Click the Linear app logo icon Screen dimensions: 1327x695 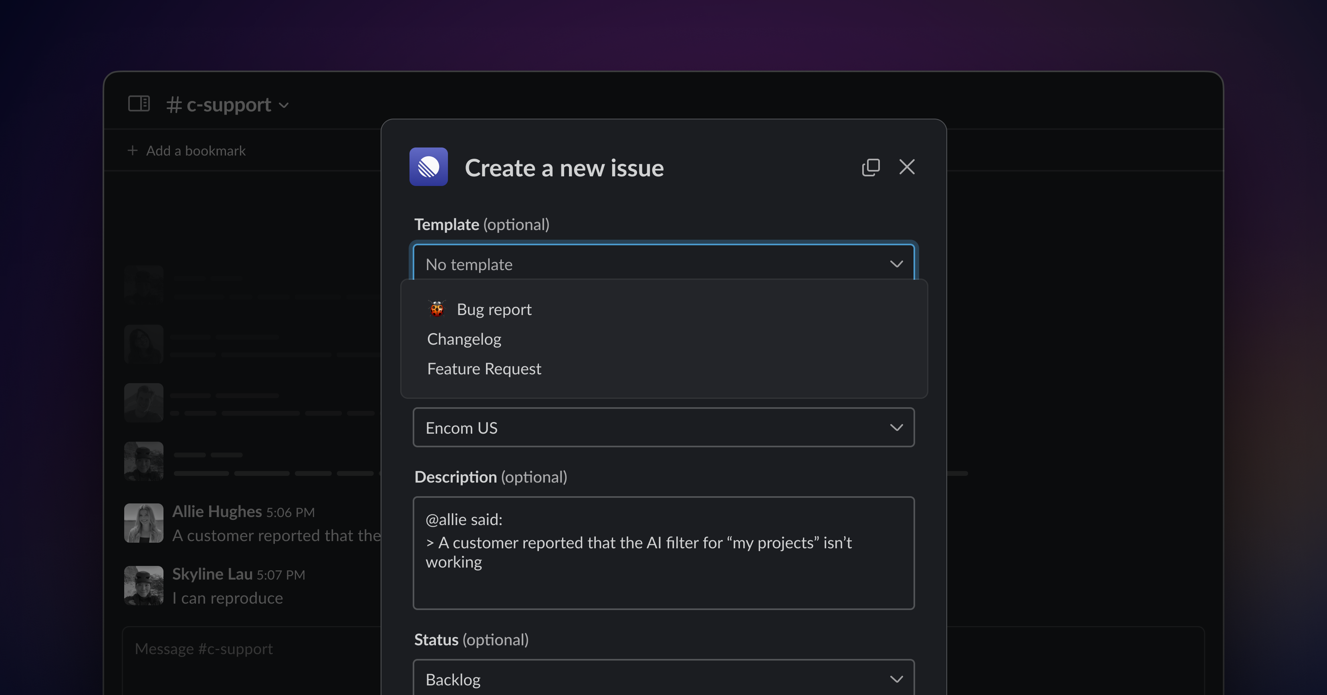point(428,167)
